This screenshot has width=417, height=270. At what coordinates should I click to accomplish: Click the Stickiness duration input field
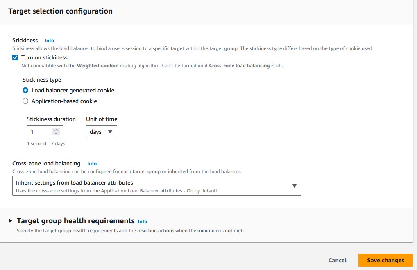click(45, 132)
